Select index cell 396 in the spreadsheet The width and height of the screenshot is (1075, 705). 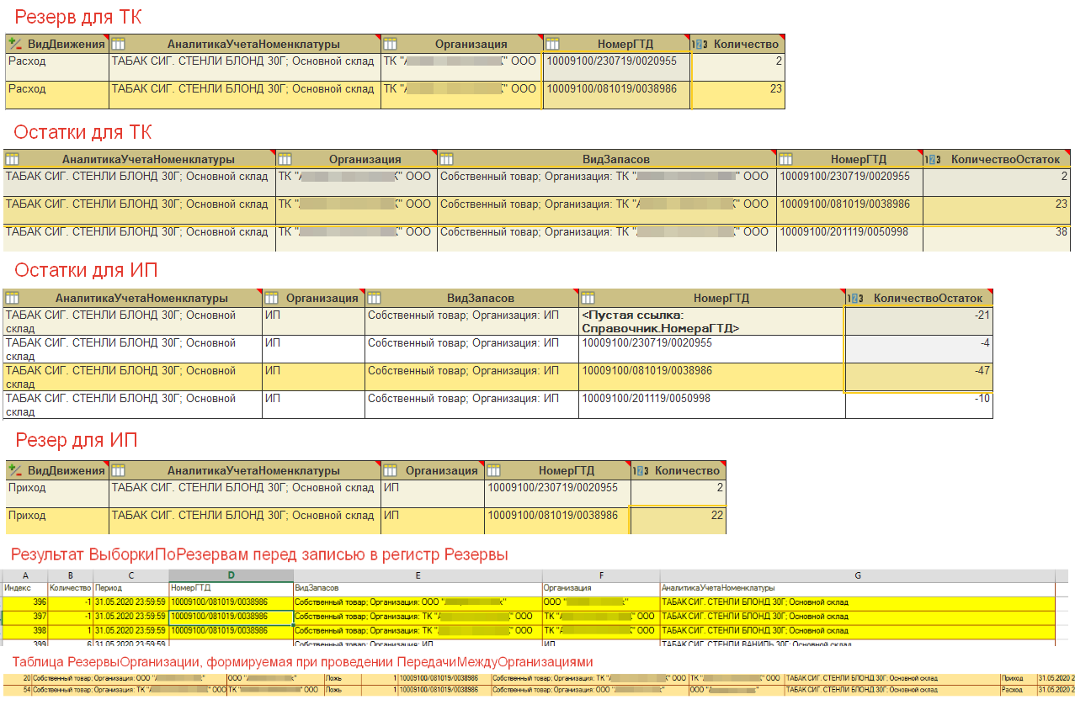24,602
